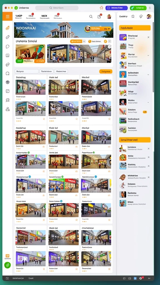Open the header box icon with red badge
Image resolution: width=160 pixels, height=285 pixels.
[x=99, y=16]
